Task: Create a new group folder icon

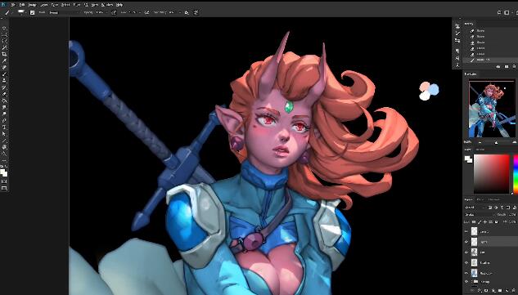Action: 500,290
